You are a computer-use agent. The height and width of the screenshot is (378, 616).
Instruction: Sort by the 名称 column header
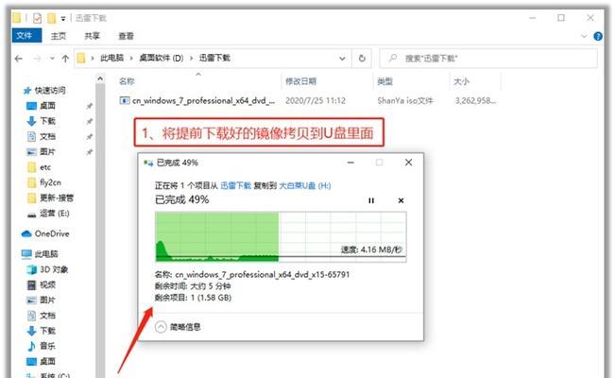tap(127, 81)
